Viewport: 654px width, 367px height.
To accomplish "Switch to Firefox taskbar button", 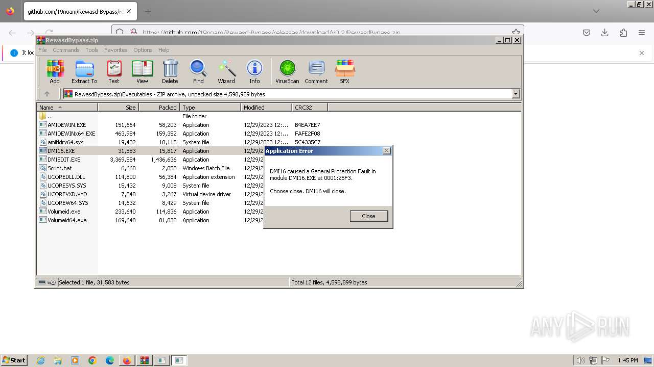I will click(x=127, y=360).
